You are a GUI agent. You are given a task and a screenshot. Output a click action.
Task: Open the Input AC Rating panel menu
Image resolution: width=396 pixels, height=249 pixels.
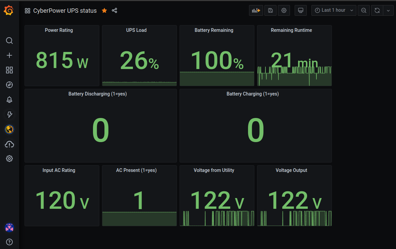(59, 170)
